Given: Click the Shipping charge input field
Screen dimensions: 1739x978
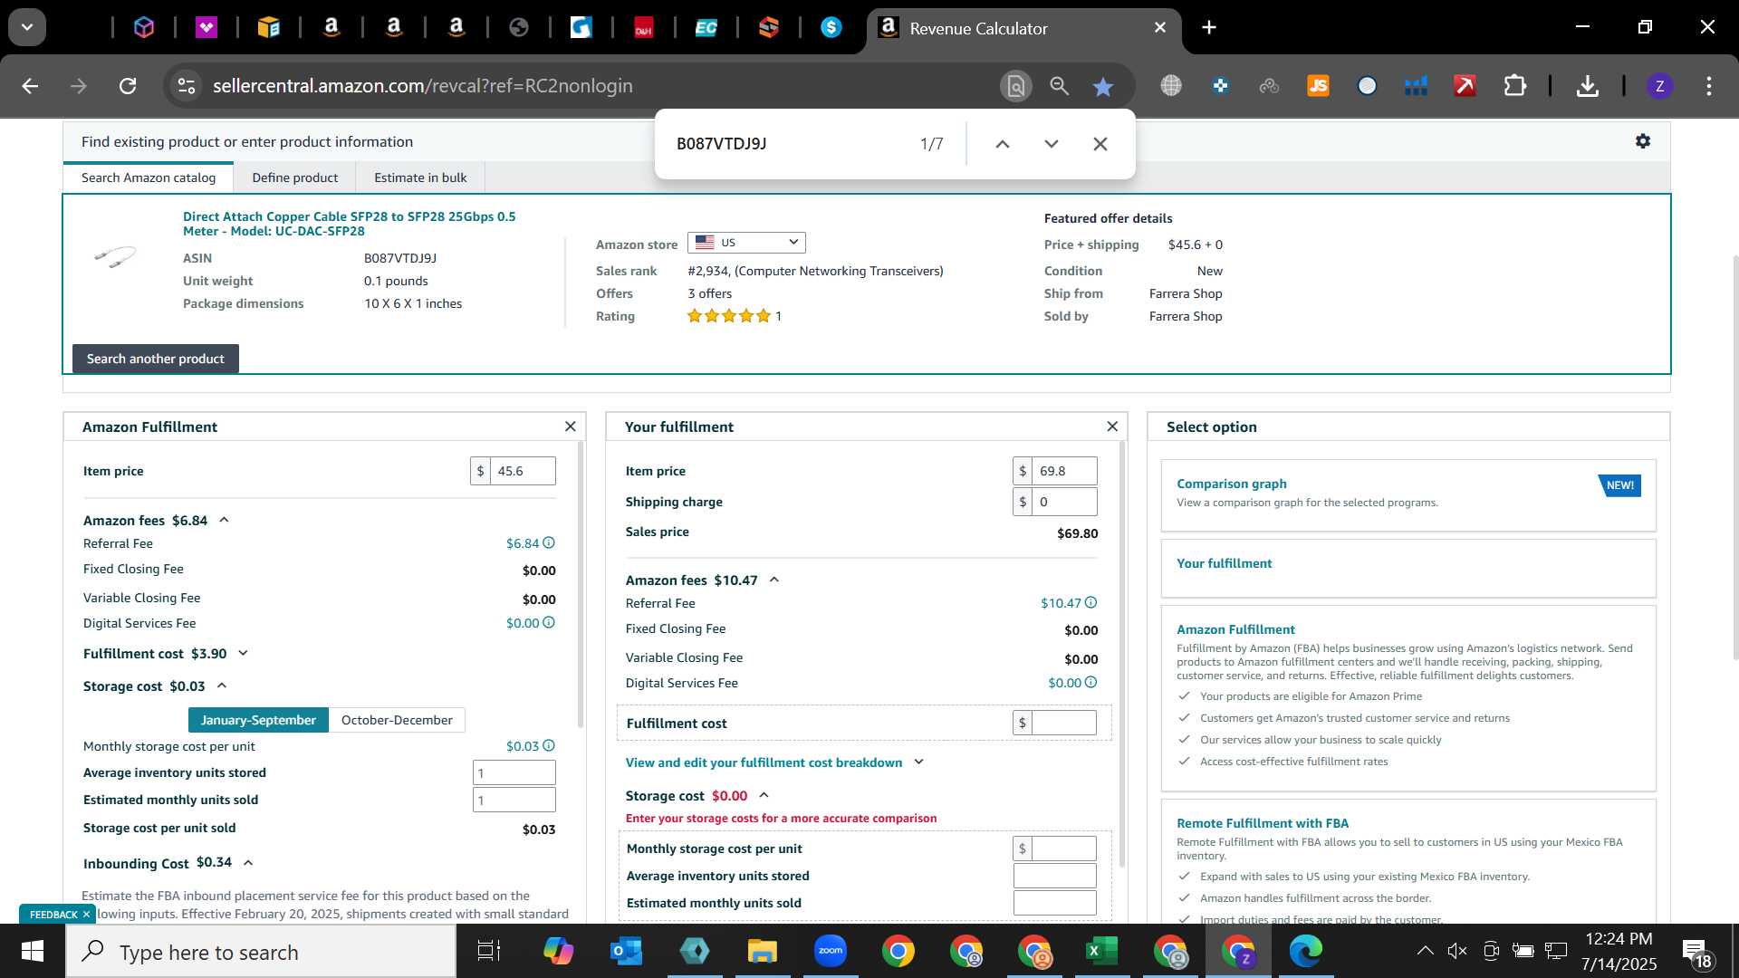Looking at the screenshot, I should (x=1064, y=502).
